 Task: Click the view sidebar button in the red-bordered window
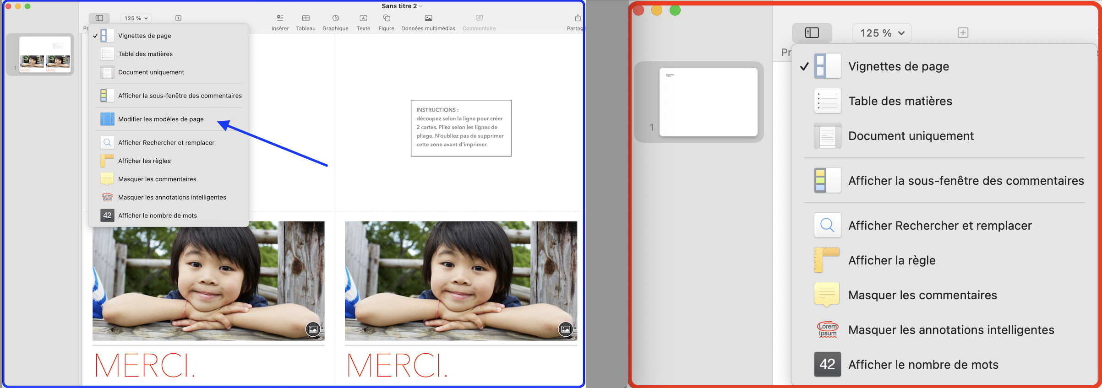812,33
